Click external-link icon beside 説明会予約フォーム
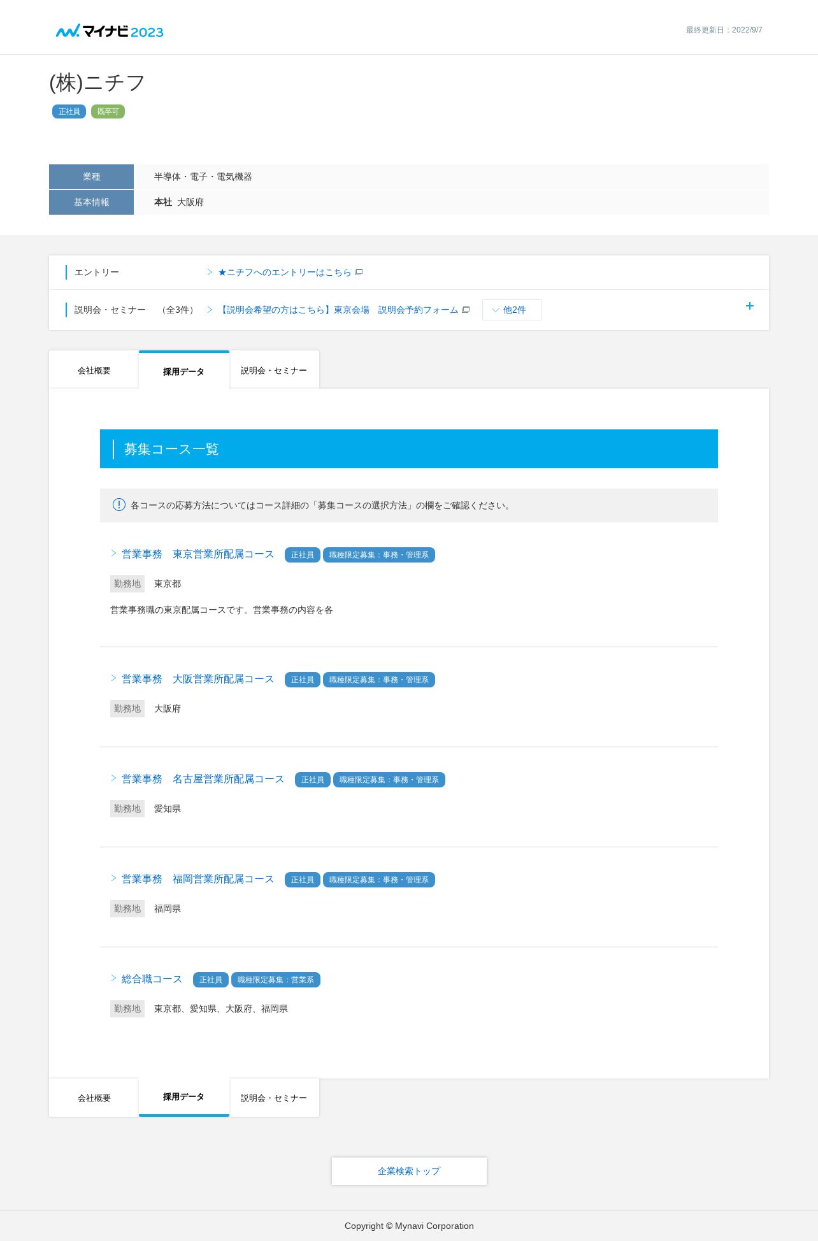Image resolution: width=818 pixels, height=1241 pixels. pyautogui.click(x=466, y=310)
